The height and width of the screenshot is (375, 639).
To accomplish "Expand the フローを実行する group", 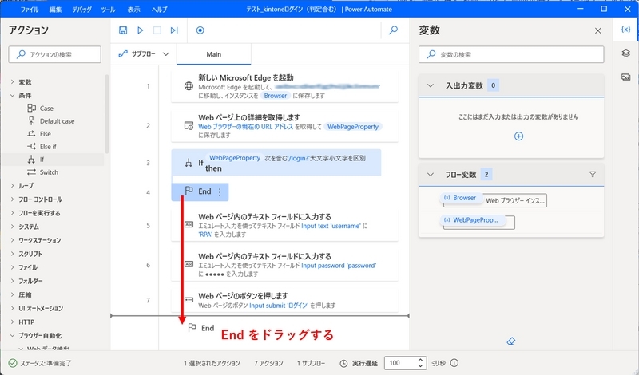I will [12, 213].
